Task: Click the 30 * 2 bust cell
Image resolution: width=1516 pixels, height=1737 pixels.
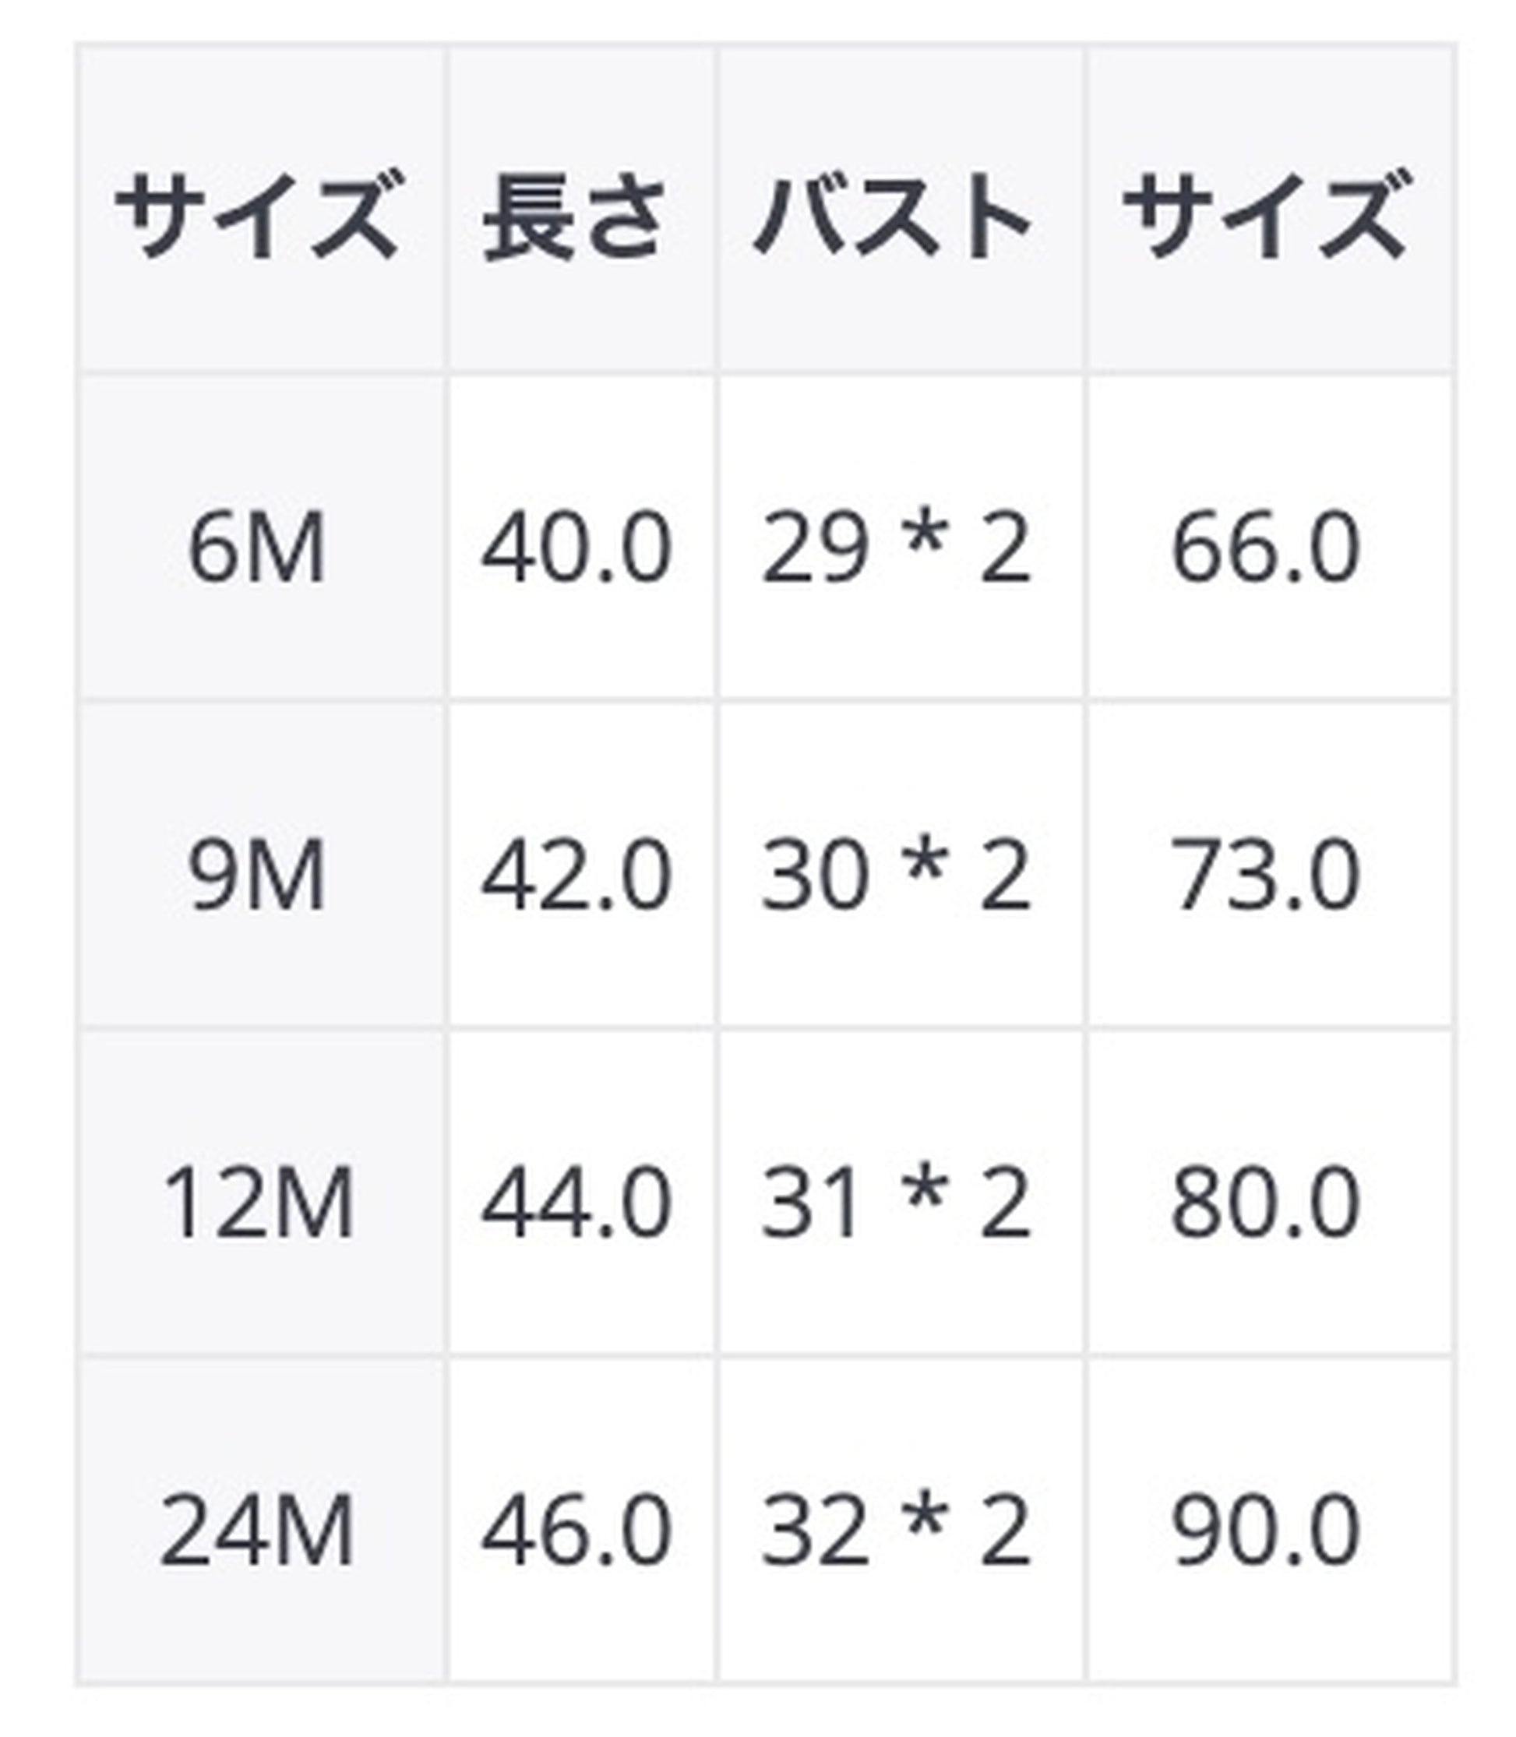Action: [x=896, y=878]
